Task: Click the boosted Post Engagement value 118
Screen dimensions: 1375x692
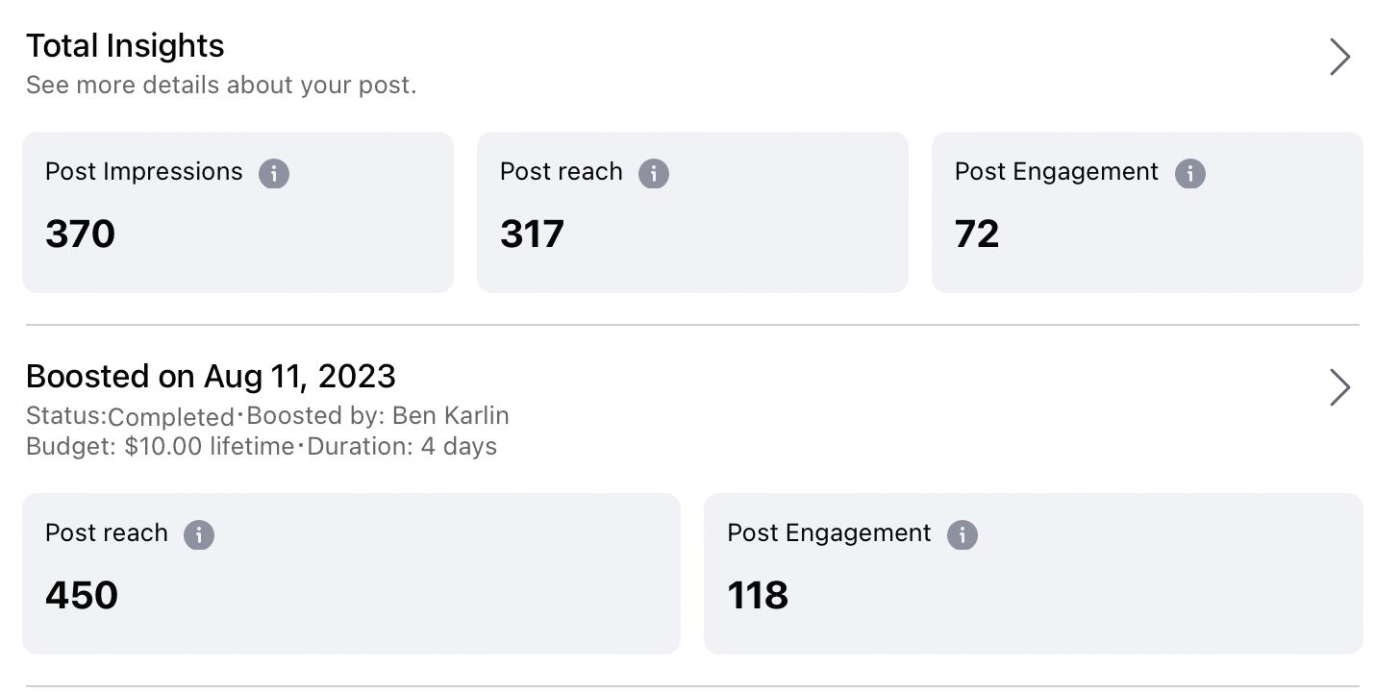Action: coord(758,595)
